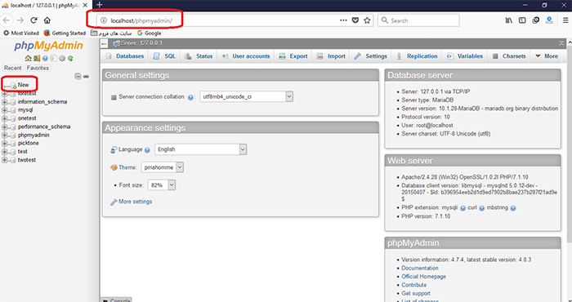Click the Pocket save icon
572x302 pixels.
click(355, 20)
